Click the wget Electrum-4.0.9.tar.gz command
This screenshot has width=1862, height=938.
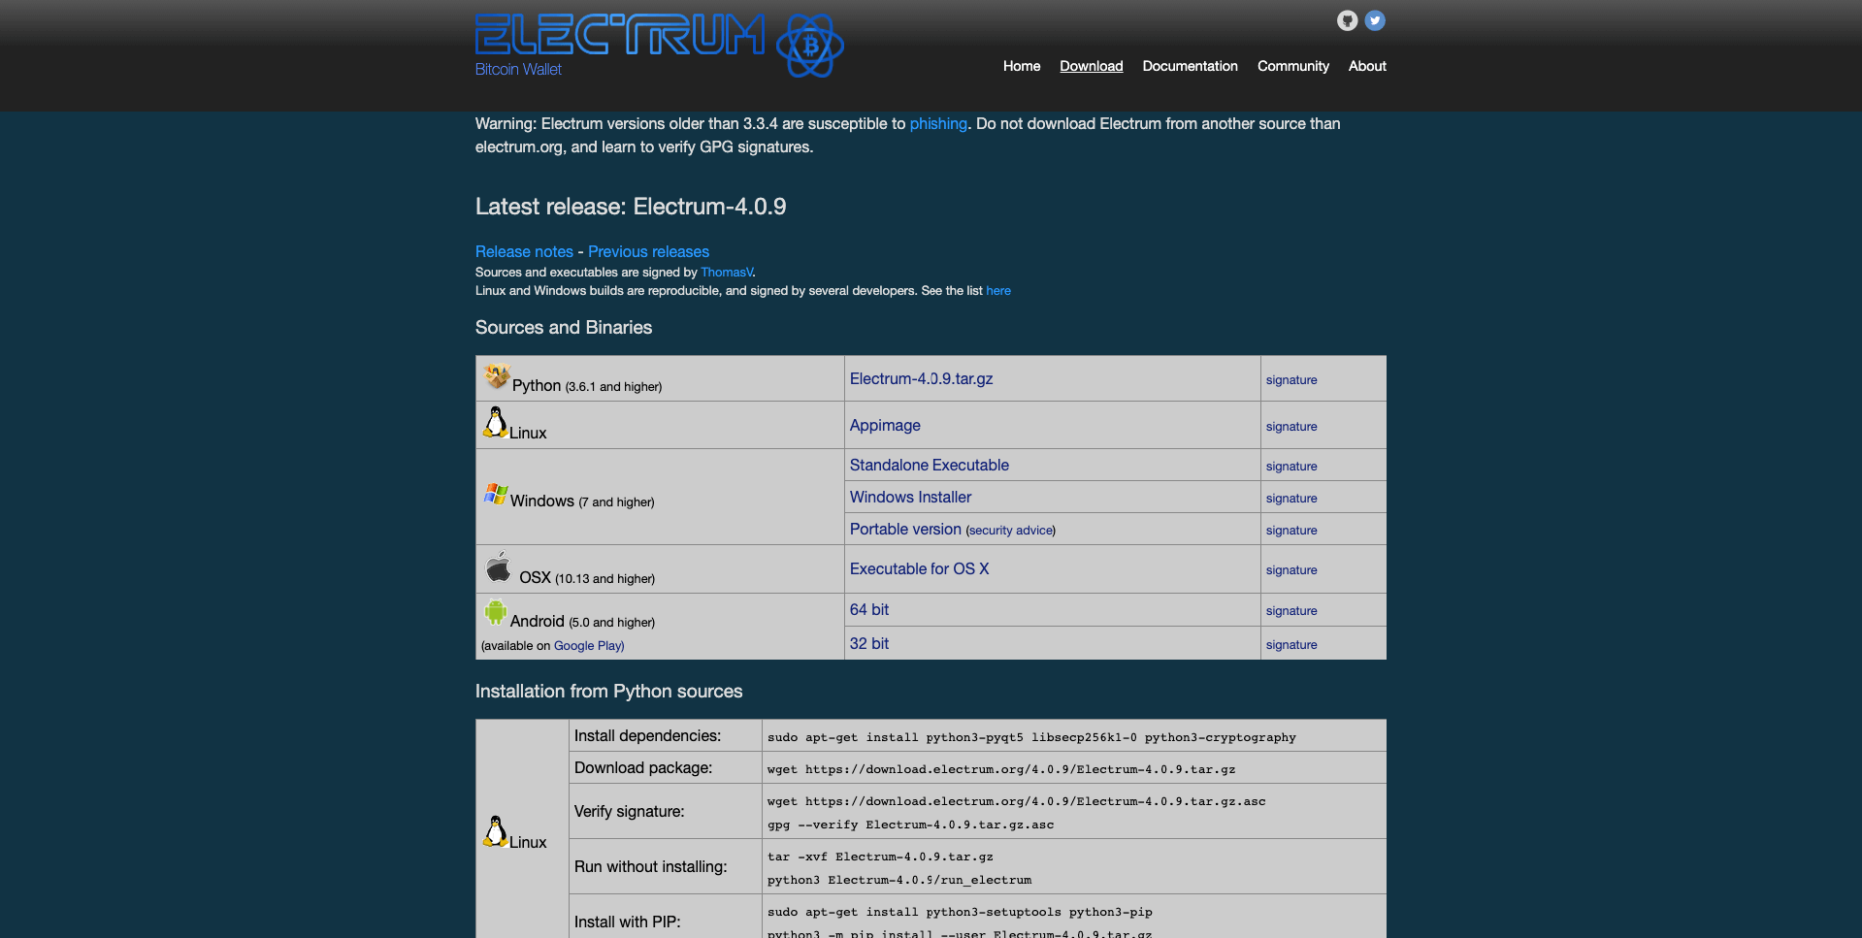click(1001, 770)
